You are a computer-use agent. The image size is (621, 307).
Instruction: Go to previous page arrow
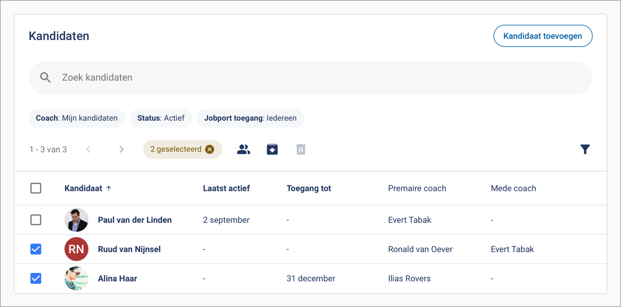click(x=88, y=150)
